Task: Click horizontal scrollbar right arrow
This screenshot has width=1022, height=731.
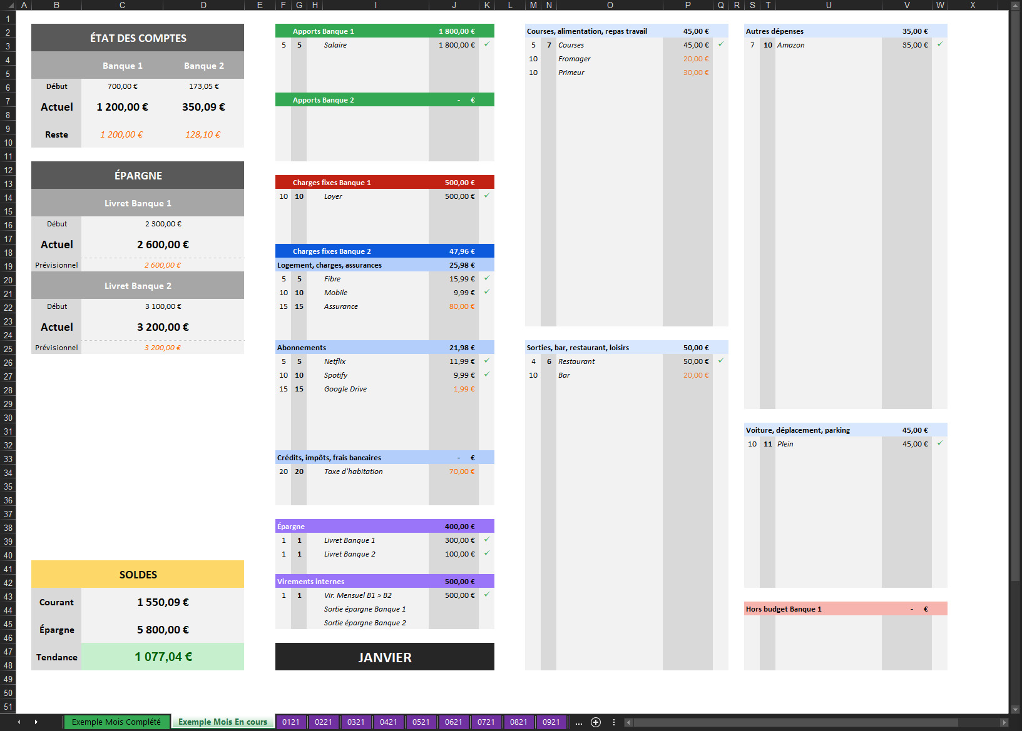Action: point(1004,722)
